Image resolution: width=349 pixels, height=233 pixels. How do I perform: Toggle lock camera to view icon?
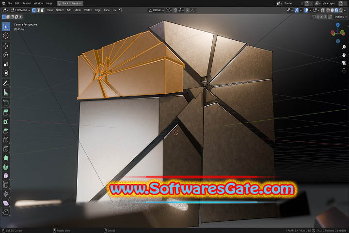(x=344, y=70)
